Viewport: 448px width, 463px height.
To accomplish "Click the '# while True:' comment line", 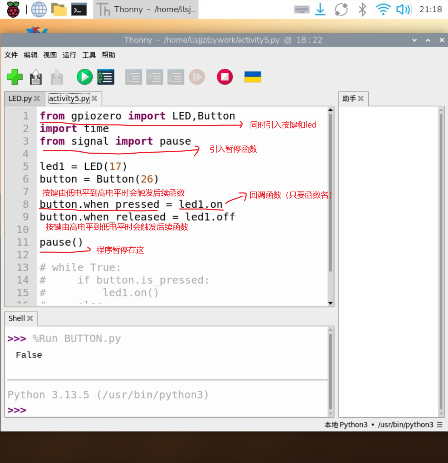I will [x=80, y=267].
